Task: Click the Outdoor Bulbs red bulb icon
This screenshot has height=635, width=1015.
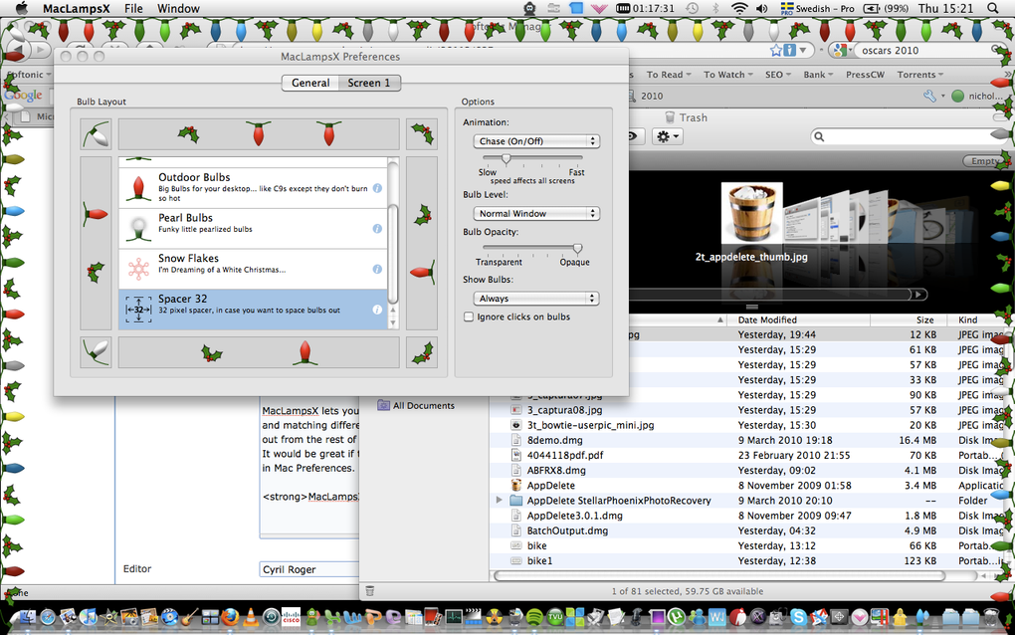Action: (x=138, y=188)
